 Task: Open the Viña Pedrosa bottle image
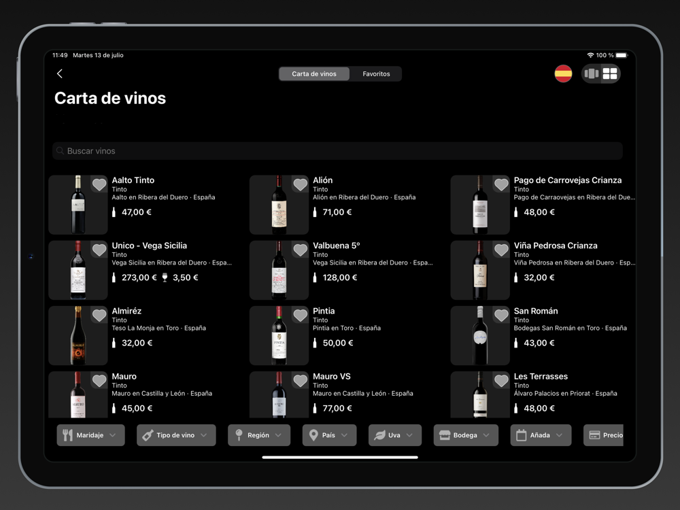[480, 270]
